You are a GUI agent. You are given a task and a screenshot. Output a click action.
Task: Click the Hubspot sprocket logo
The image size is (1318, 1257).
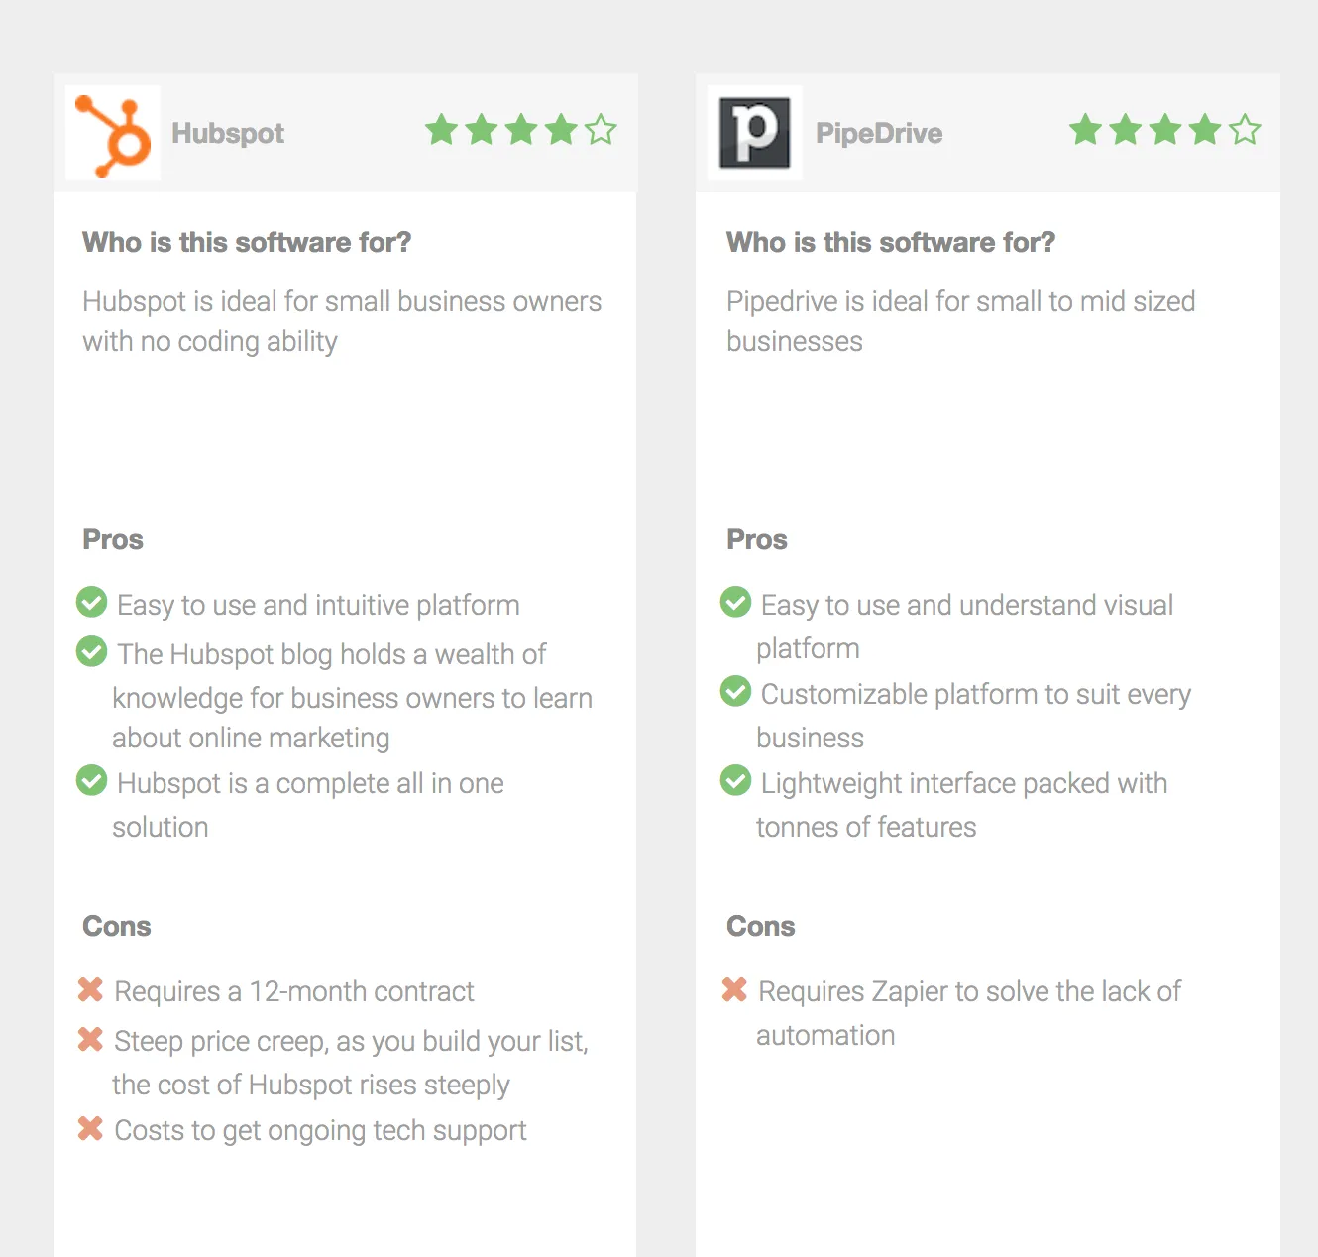coord(114,135)
